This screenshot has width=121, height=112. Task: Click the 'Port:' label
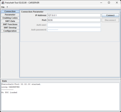pyautogui.click(x=44, y=20)
